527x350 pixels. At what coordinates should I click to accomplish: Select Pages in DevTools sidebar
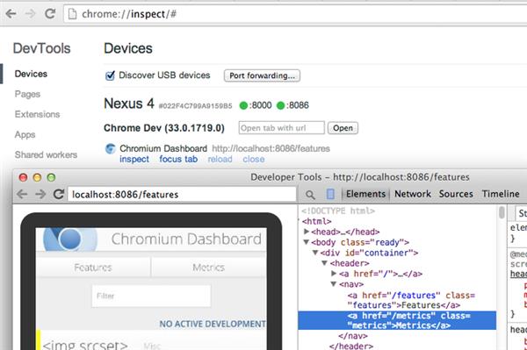27,94
